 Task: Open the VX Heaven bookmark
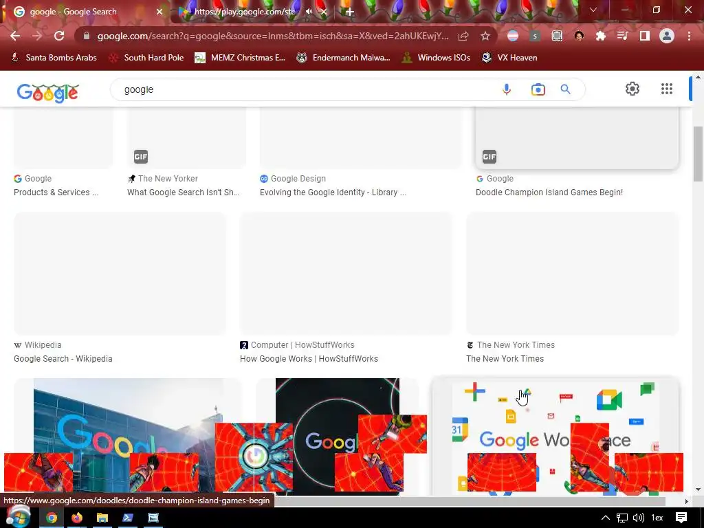(x=509, y=58)
